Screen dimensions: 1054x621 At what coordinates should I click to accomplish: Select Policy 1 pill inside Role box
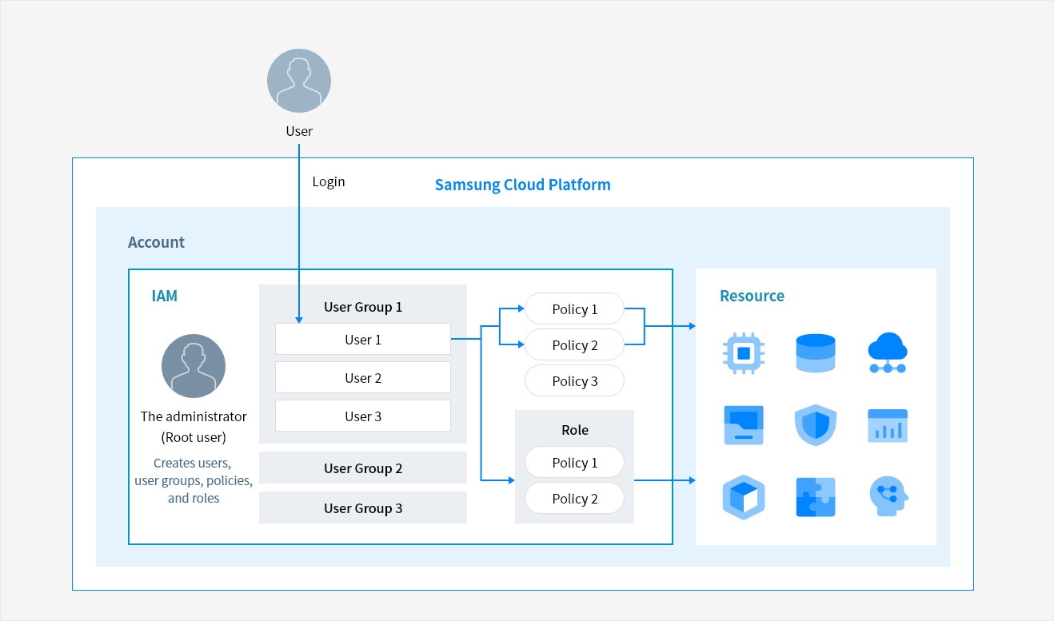[574, 462]
